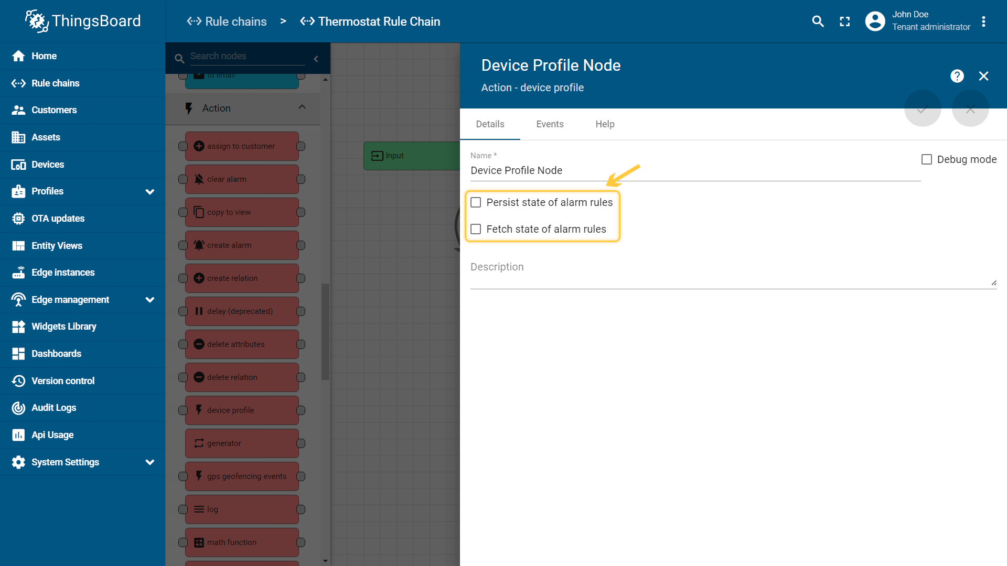
Task: Click the node list scrollbar down arrow
Action: (325, 561)
